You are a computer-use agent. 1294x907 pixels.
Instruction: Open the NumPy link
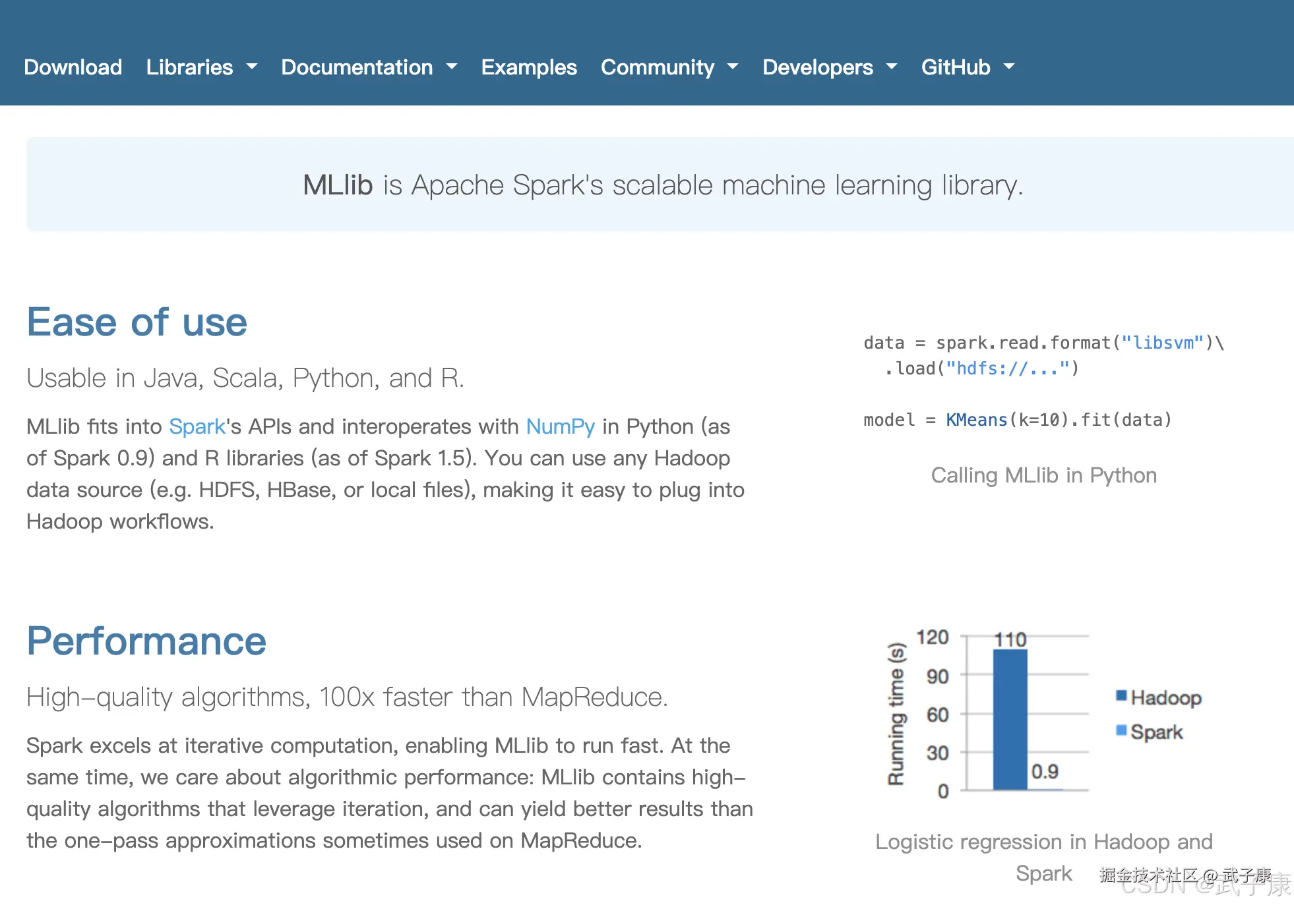559,426
